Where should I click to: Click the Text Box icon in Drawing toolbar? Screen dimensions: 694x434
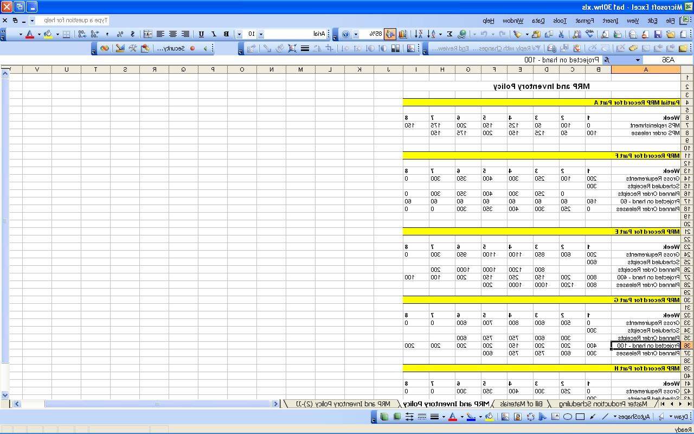pos(556,417)
